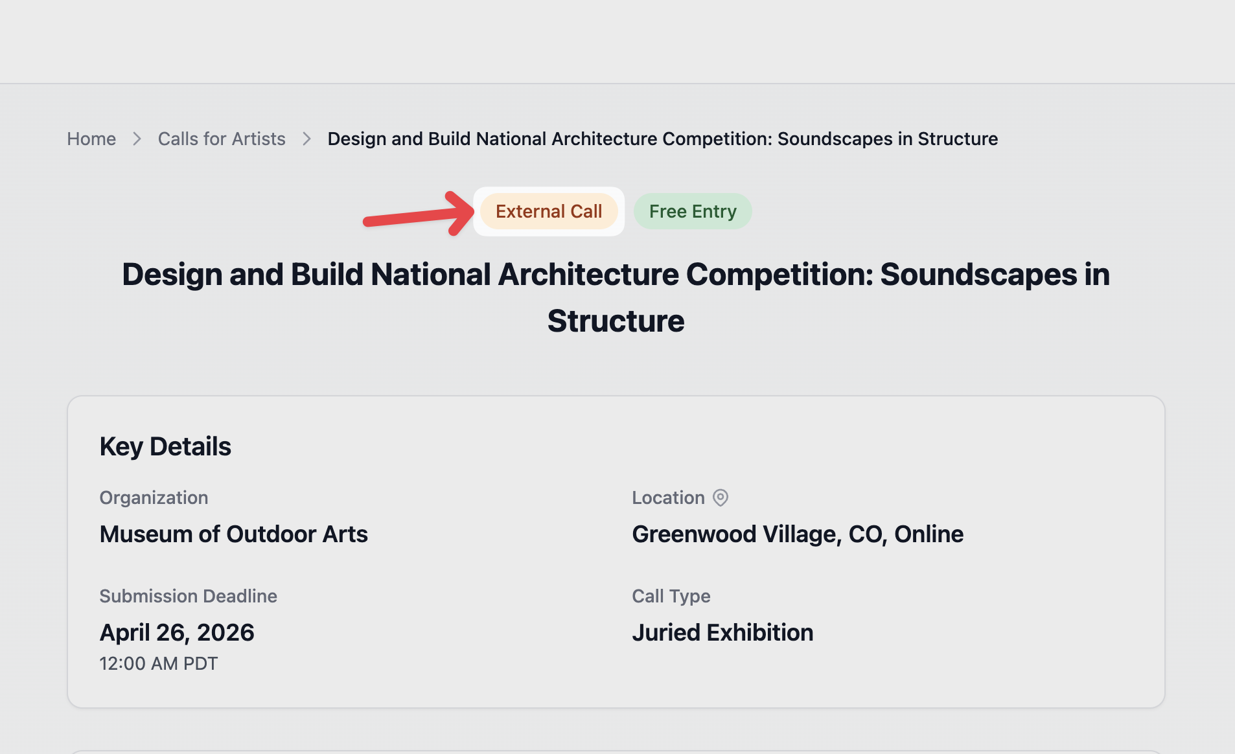Viewport: 1235px width, 754px height.
Task: Click the chevron after Home breadcrumb
Action: click(x=137, y=139)
